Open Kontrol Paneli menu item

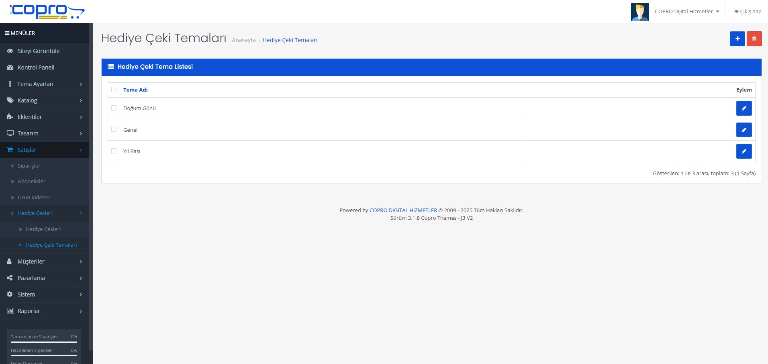pyautogui.click(x=36, y=67)
